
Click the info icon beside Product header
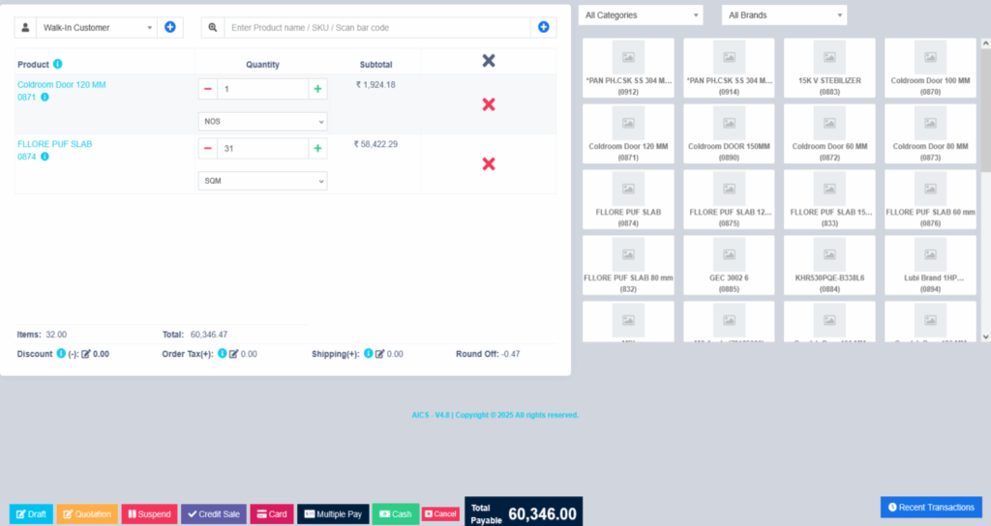click(58, 65)
